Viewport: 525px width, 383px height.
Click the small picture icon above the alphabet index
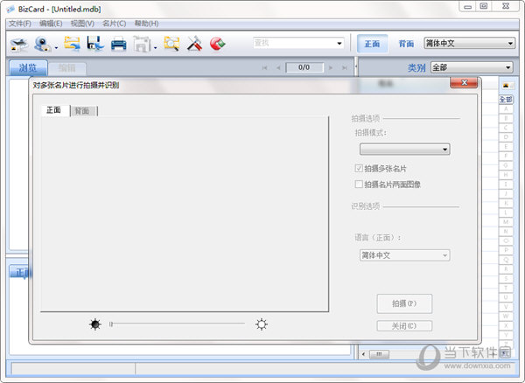[506, 86]
